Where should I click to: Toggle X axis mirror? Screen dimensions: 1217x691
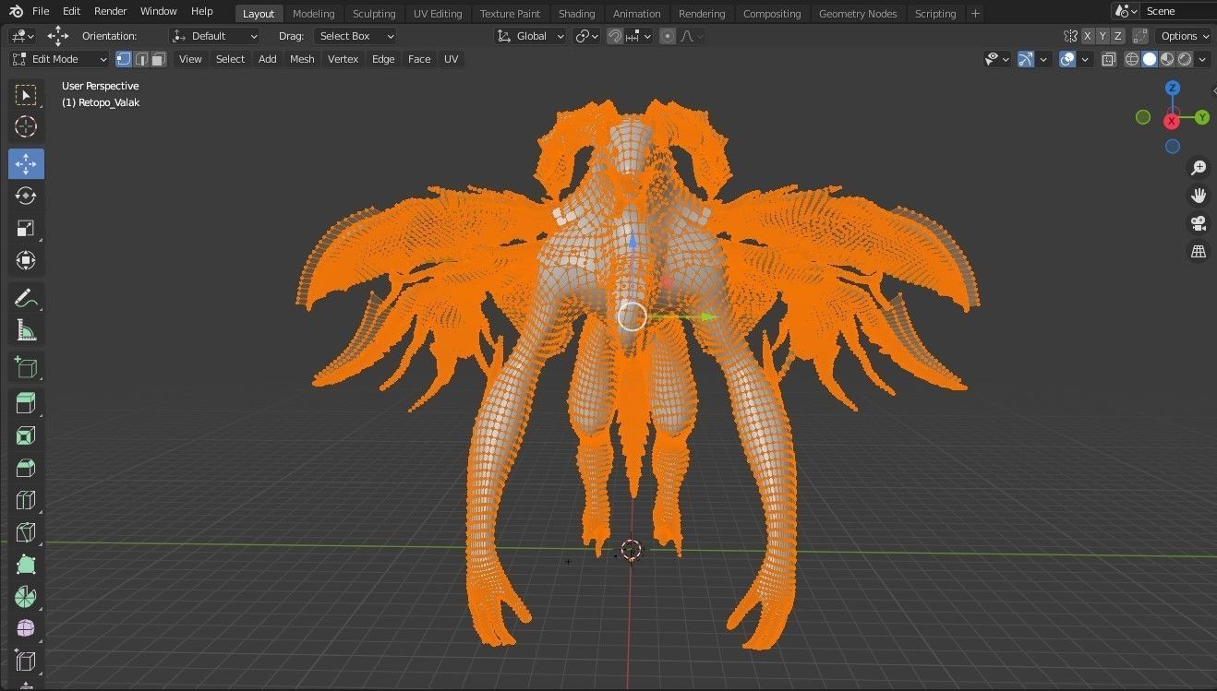1088,36
